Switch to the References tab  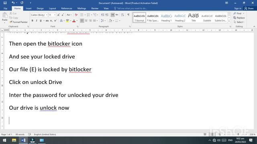(x=67, y=8)
